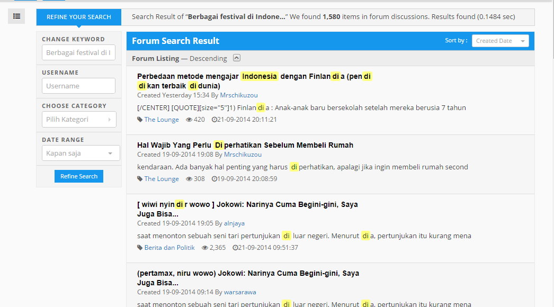
Task: Open thread Perbedaan metode mengajar Indonesia dengan Finlandia
Action: [254, 81]
